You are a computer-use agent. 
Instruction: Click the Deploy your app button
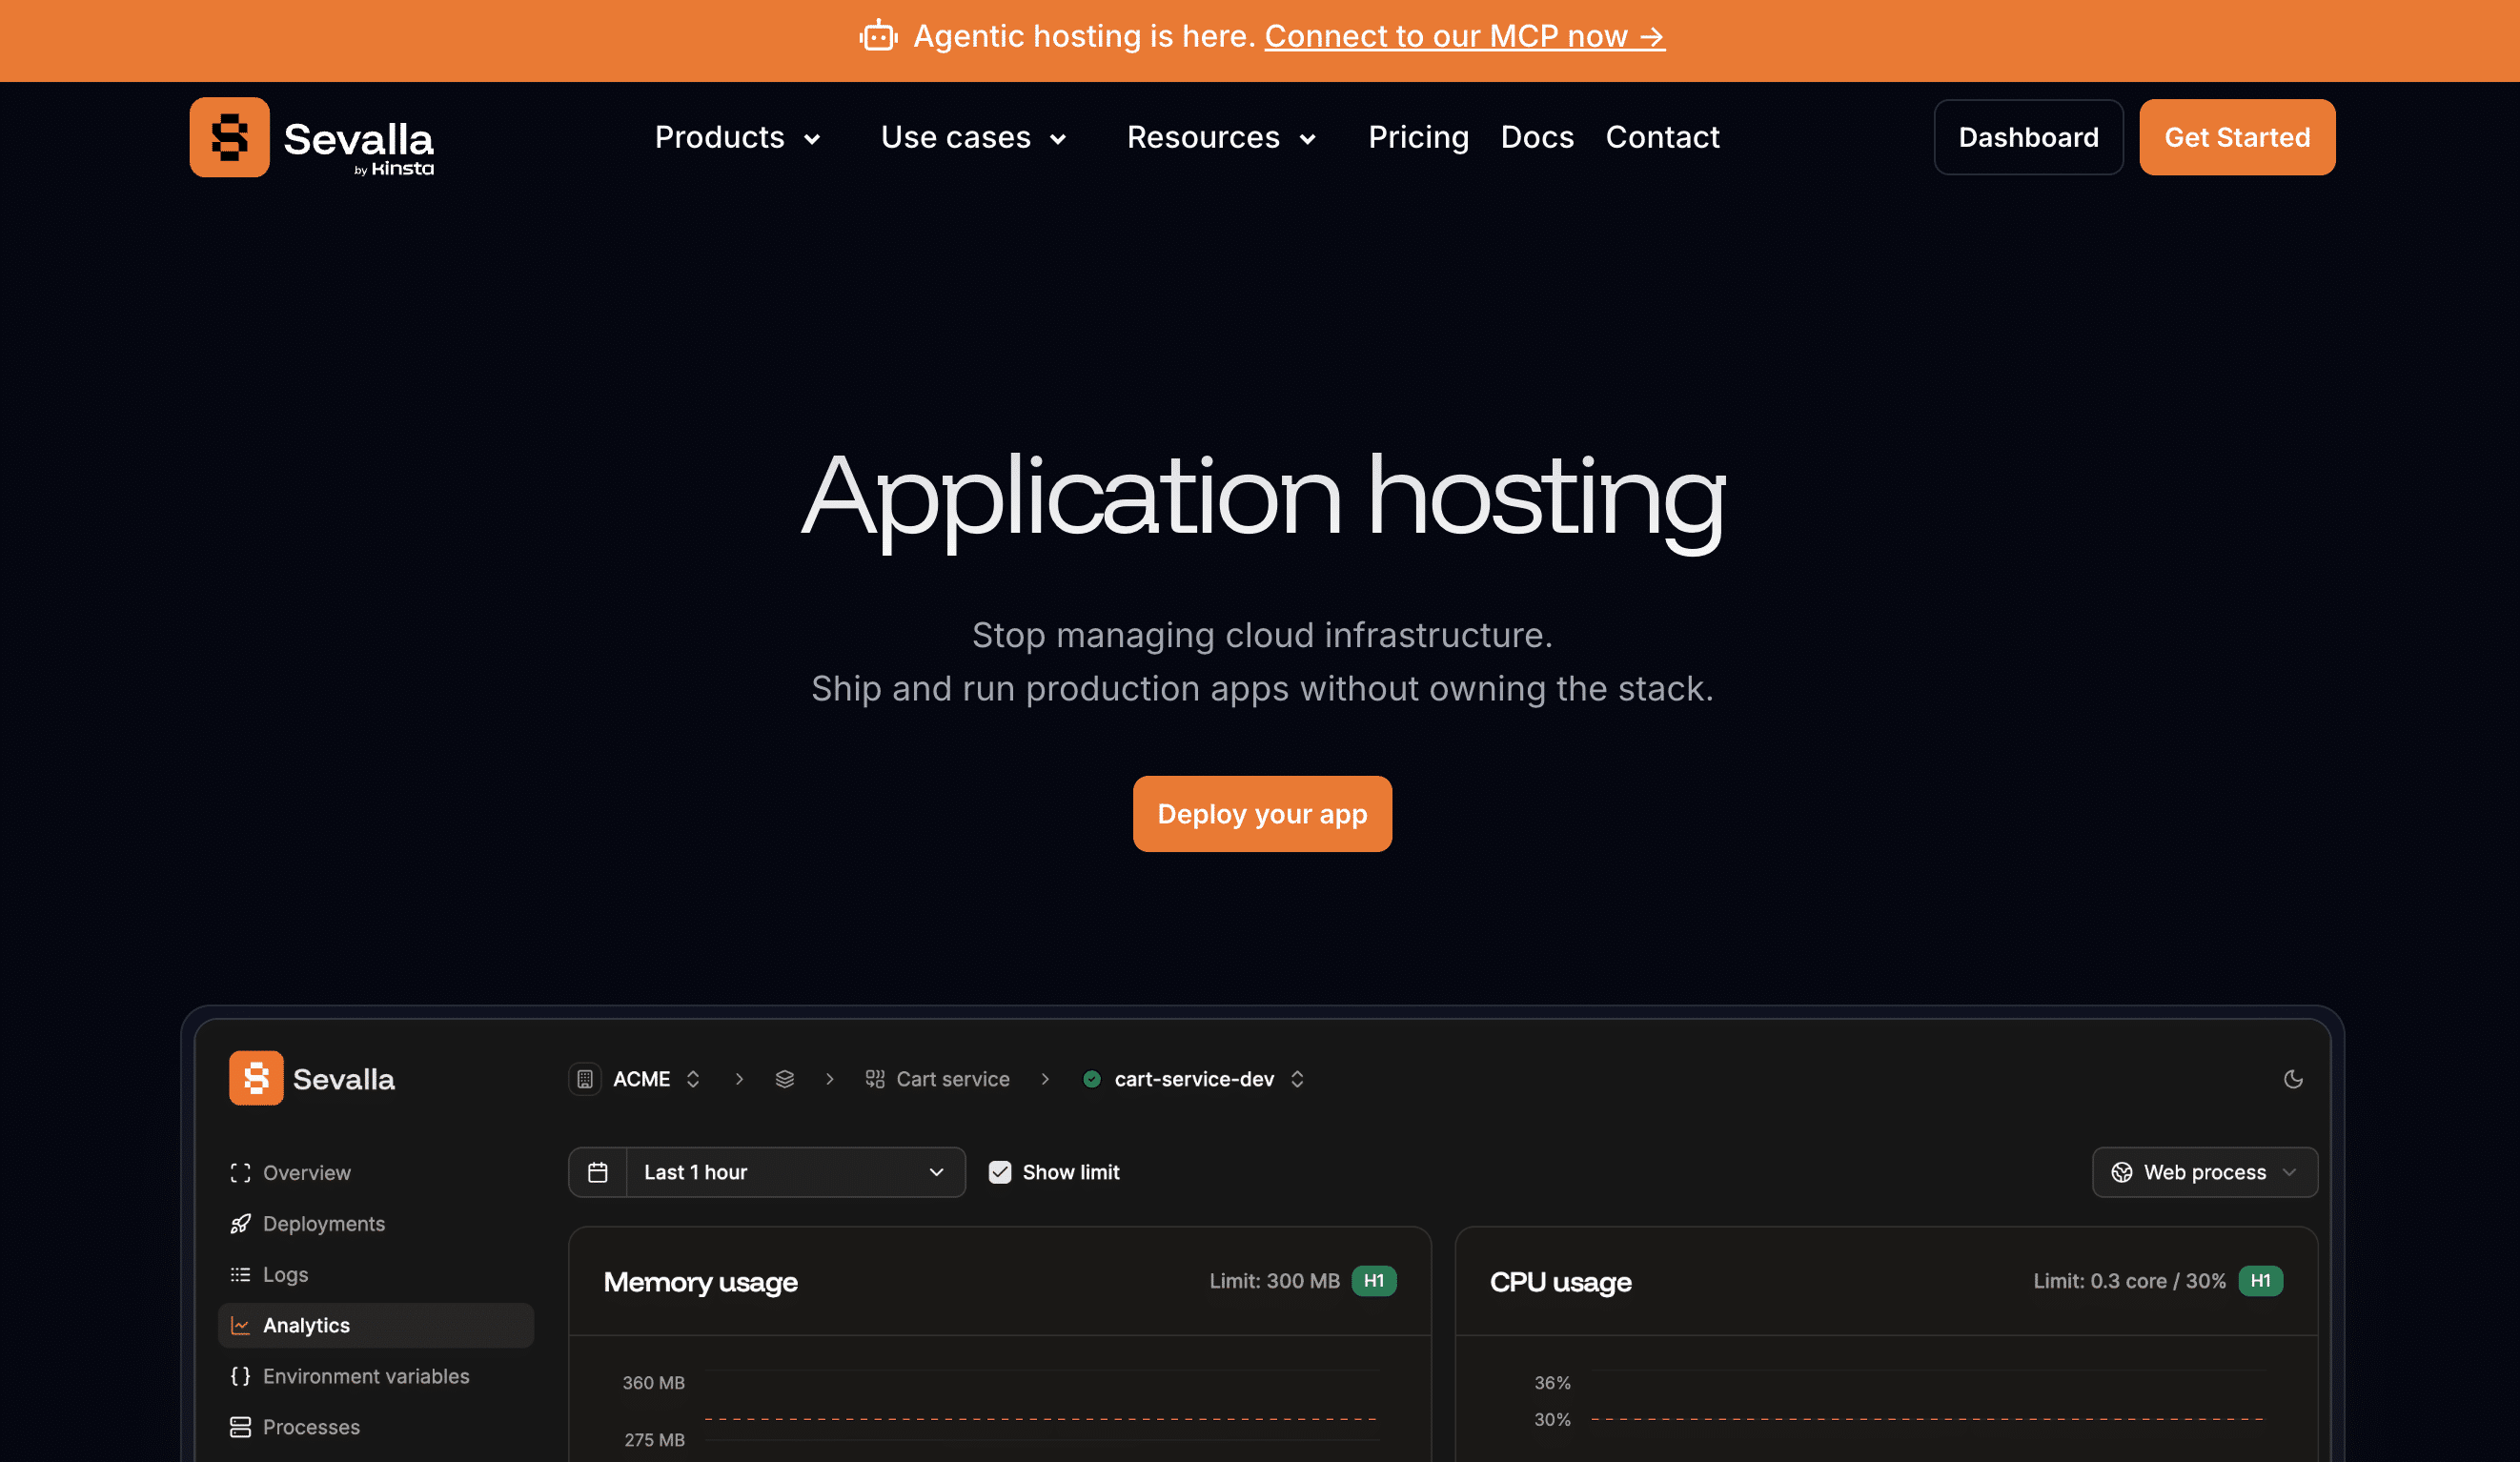(1262, 814)
